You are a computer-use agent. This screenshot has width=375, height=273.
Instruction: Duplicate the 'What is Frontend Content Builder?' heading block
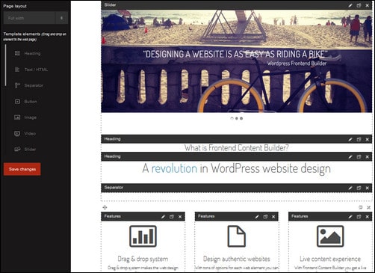(x=359, y=139)
